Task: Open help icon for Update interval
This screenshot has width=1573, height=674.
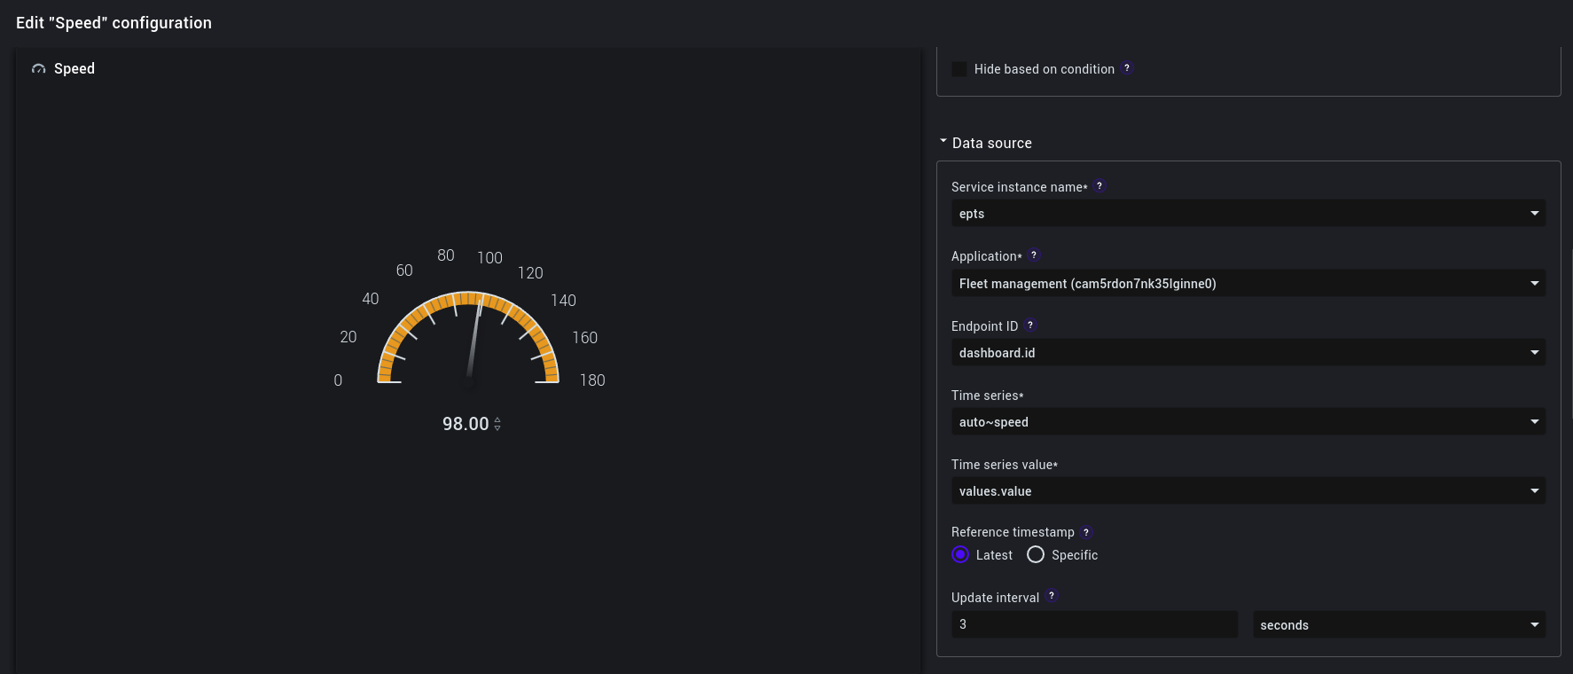Action: 1052,597
